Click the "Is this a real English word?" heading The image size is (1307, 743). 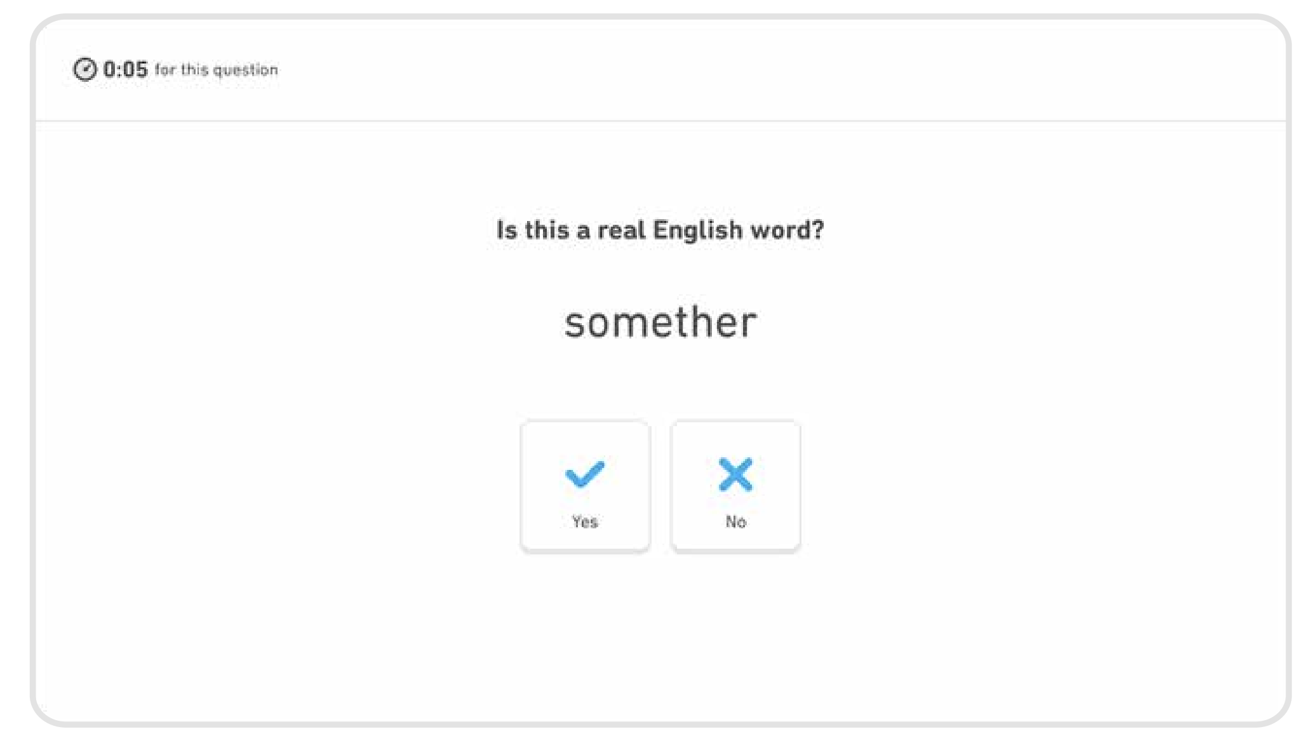point(660,230)
